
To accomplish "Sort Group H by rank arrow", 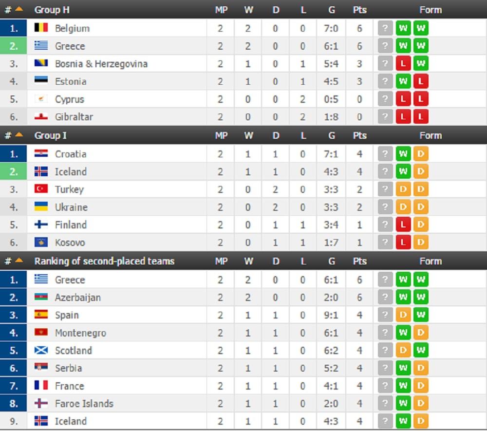I will (x=19, y=10).
